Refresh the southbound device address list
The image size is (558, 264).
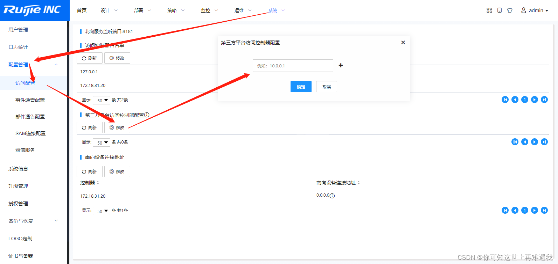click(x=90, y=171)
